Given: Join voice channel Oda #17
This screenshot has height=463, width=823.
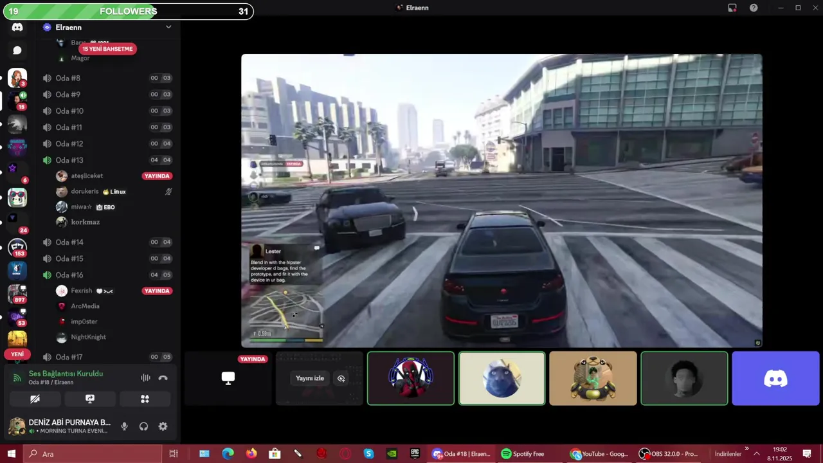Looking at the screenshot, I should point(107,357).
